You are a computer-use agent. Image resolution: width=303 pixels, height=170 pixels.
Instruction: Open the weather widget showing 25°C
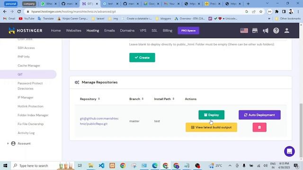215,166
